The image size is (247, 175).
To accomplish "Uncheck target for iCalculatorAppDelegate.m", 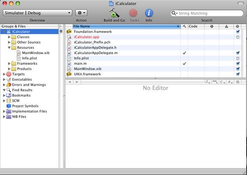I will coord(238,53).
